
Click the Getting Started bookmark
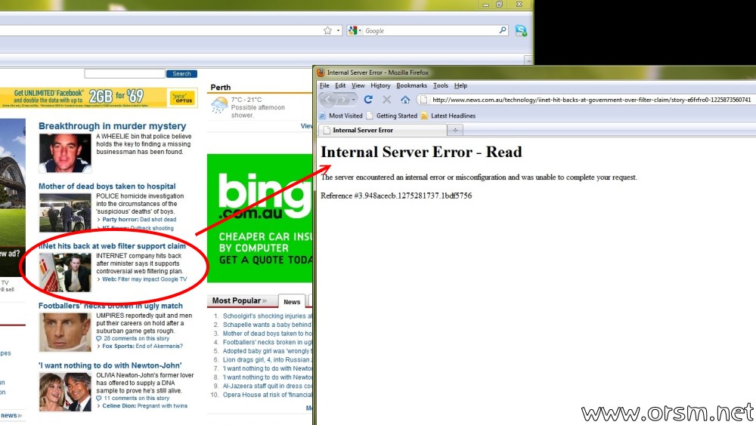point(392,116)
